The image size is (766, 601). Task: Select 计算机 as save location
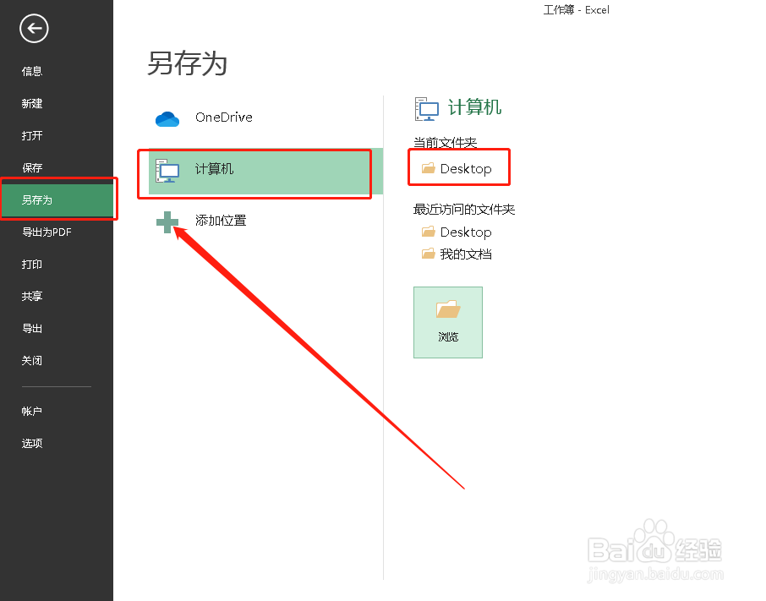265,171
